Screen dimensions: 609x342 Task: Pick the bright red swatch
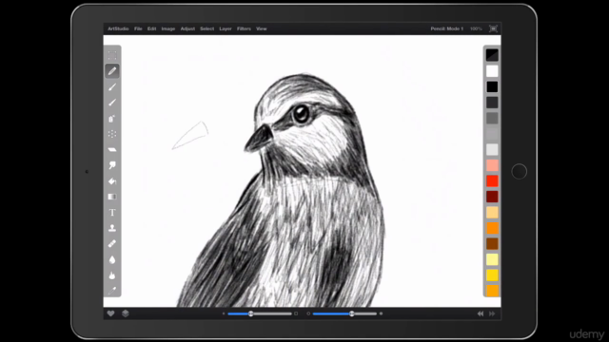(x=492, y=181)
